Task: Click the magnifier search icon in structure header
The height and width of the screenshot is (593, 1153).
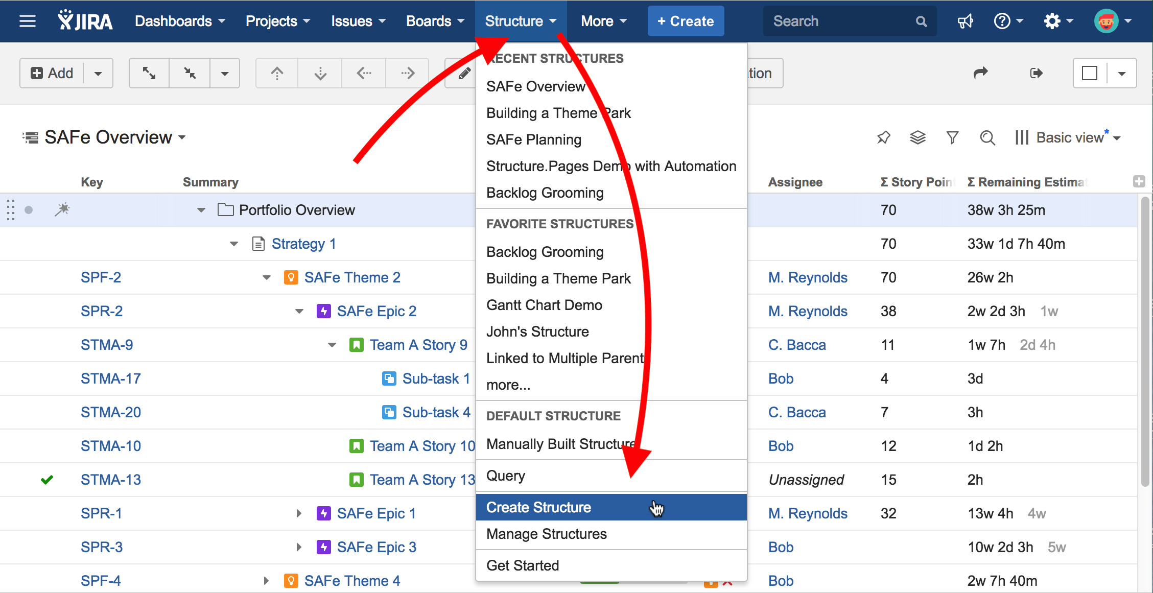Action: click(987, 137)
